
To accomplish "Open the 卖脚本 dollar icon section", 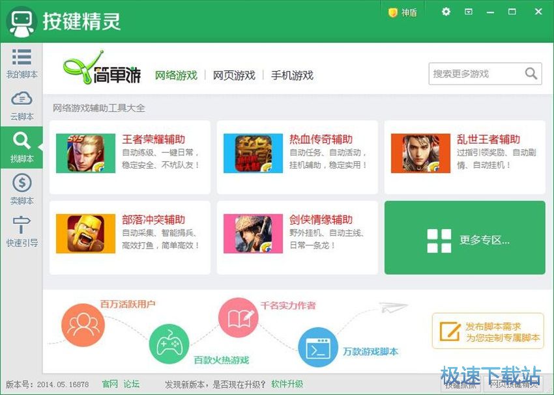I will pos(22,189).
